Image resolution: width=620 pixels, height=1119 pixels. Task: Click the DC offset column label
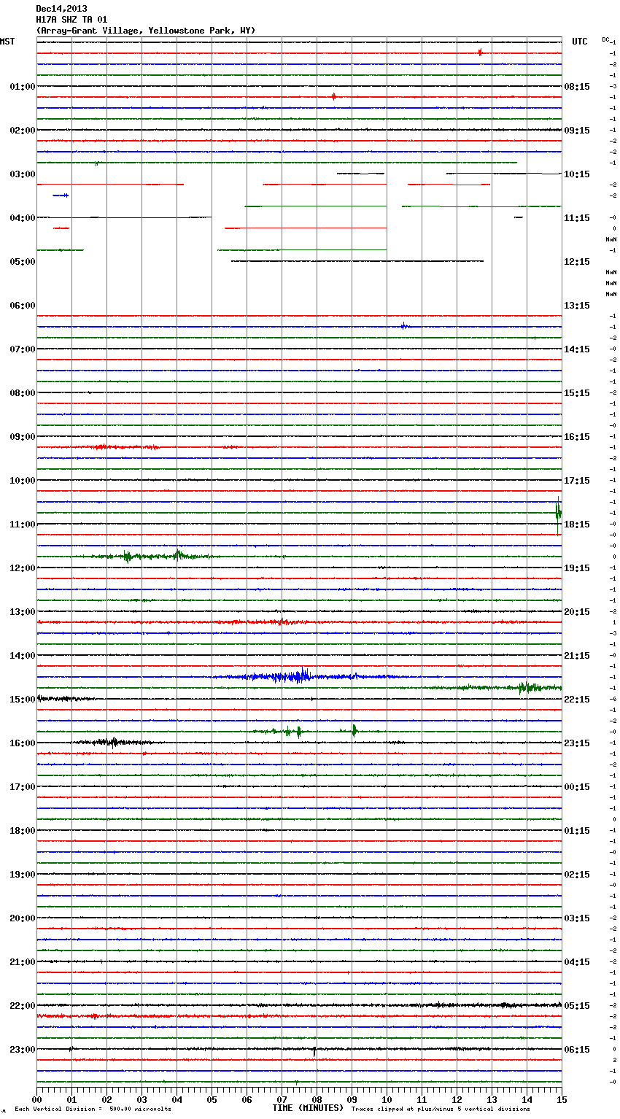point(605,39)
